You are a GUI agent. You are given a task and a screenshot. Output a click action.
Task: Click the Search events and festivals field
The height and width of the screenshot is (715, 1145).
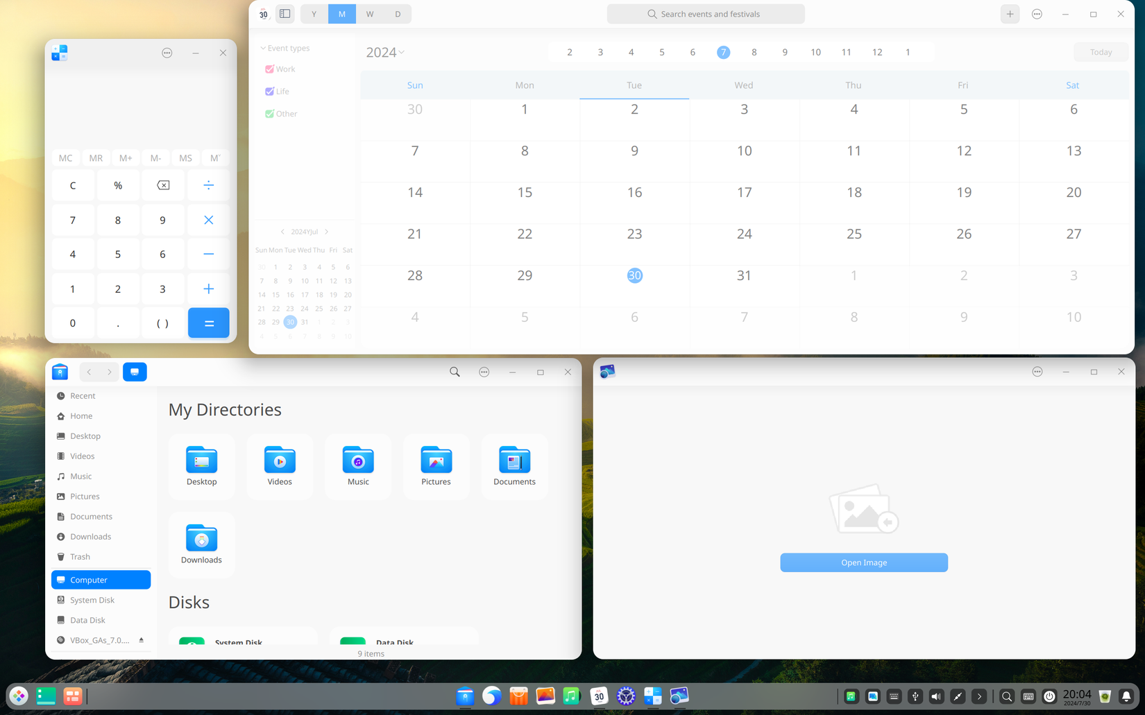(706, 13)
